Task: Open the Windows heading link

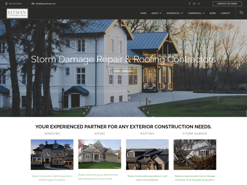Action: 52,134
